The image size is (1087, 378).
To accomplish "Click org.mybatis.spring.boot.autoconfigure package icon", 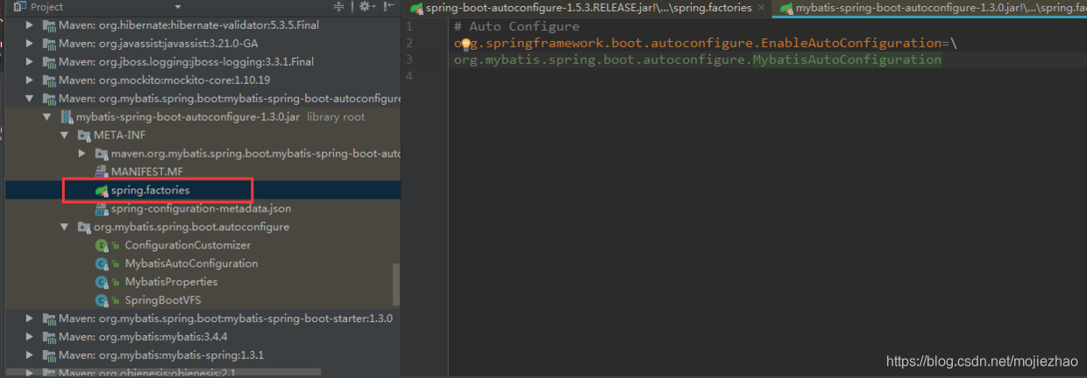I will 84,227.
